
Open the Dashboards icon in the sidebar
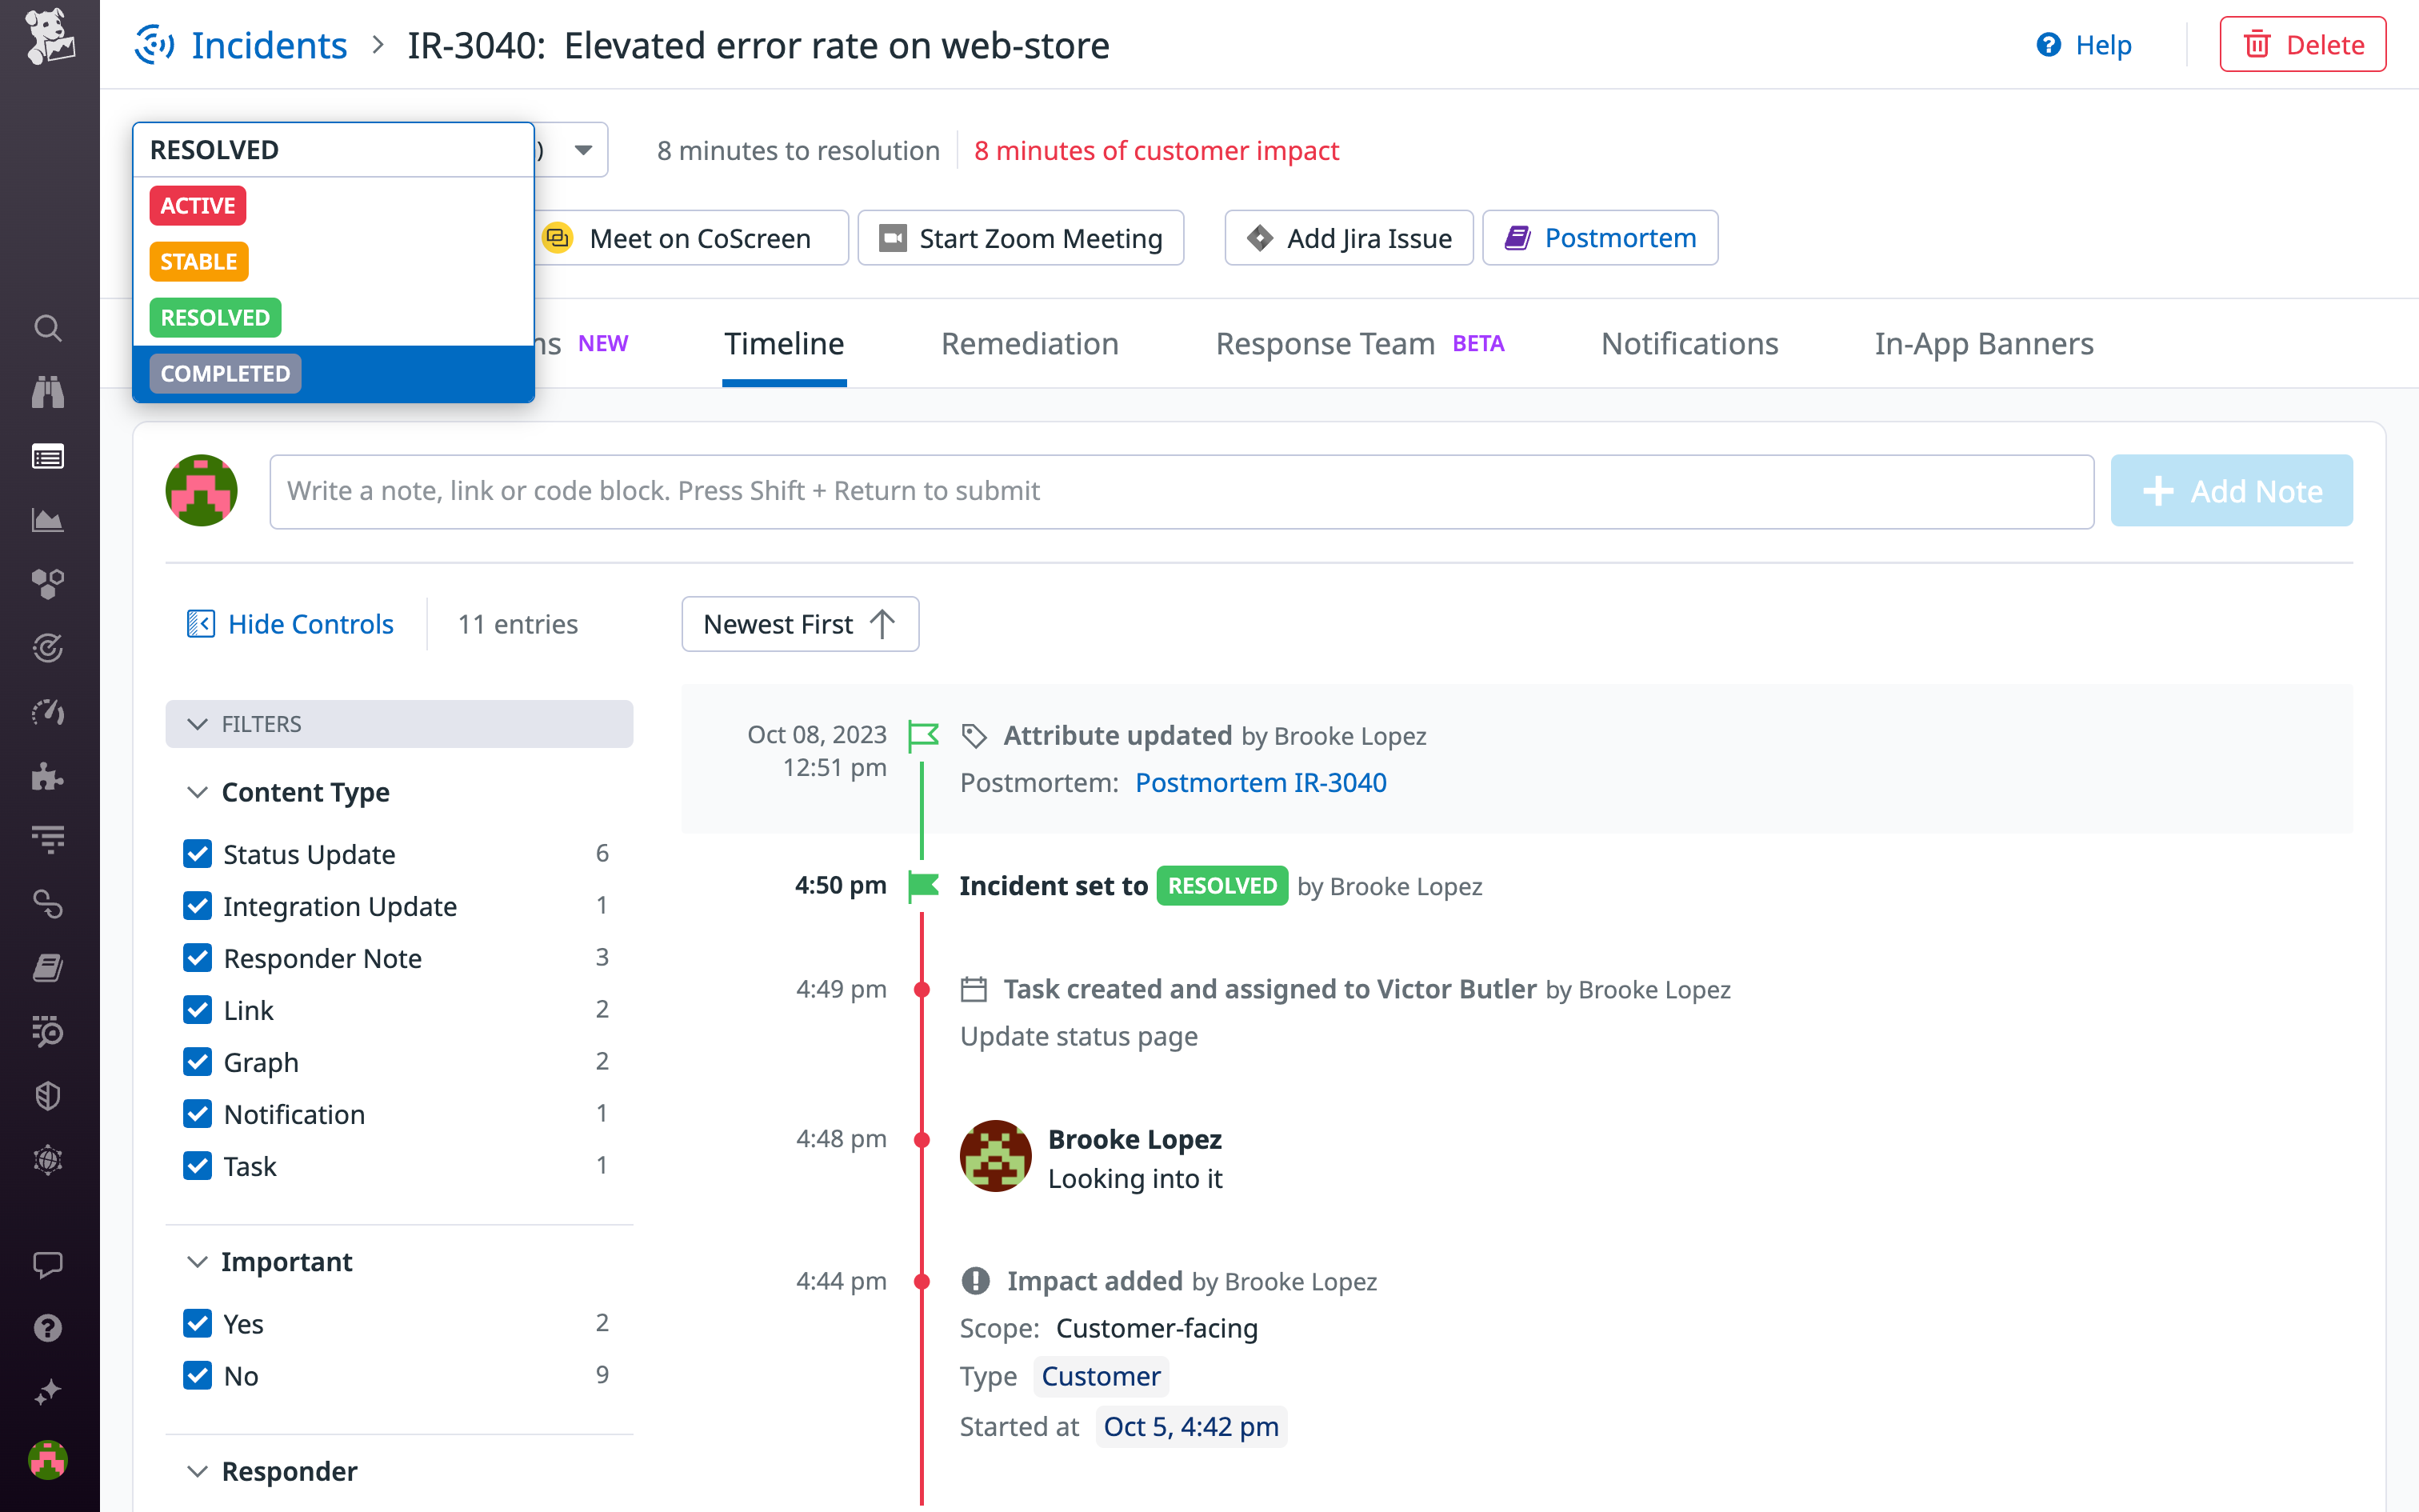click(48, 456)
